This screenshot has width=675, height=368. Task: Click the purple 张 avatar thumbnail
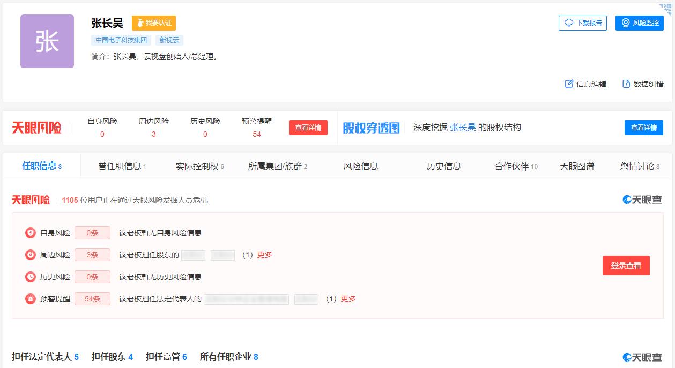[47, 41]
